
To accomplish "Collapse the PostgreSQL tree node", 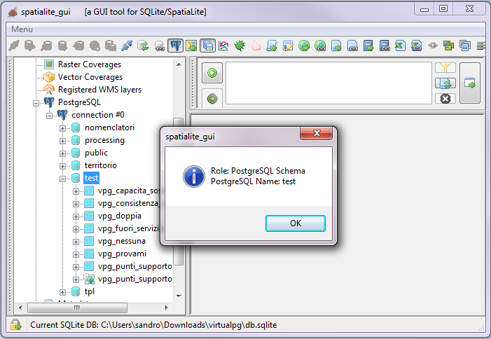I will tap(36, 103).
